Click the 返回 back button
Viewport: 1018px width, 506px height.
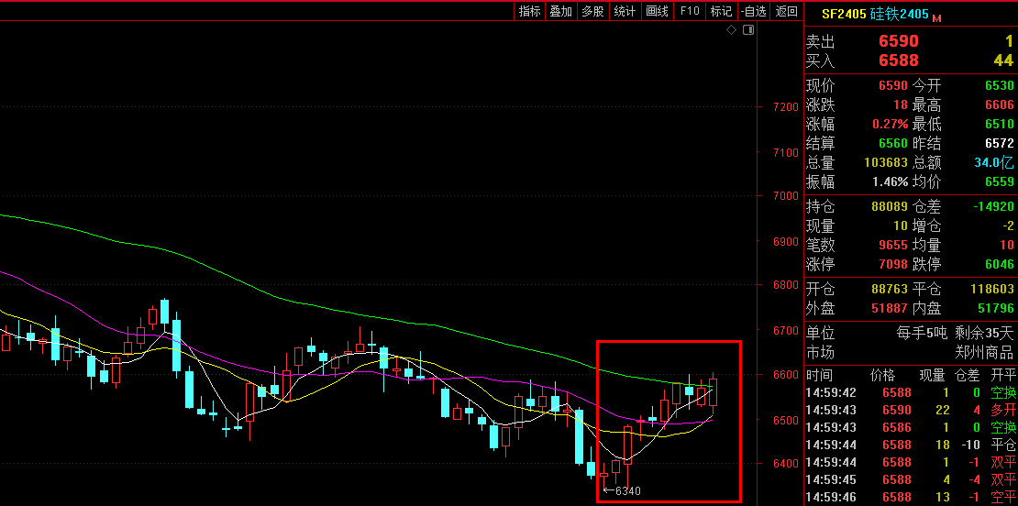click(786, 11)
